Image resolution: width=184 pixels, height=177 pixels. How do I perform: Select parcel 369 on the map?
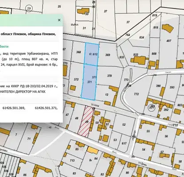[x=108, y=55]
